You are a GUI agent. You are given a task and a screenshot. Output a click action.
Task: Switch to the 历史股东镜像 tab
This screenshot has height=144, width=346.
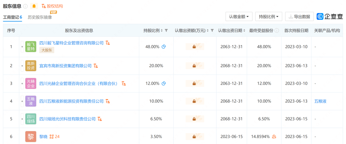(40, 17)
